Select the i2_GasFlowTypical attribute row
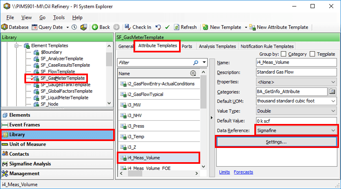 click(159, 94)
